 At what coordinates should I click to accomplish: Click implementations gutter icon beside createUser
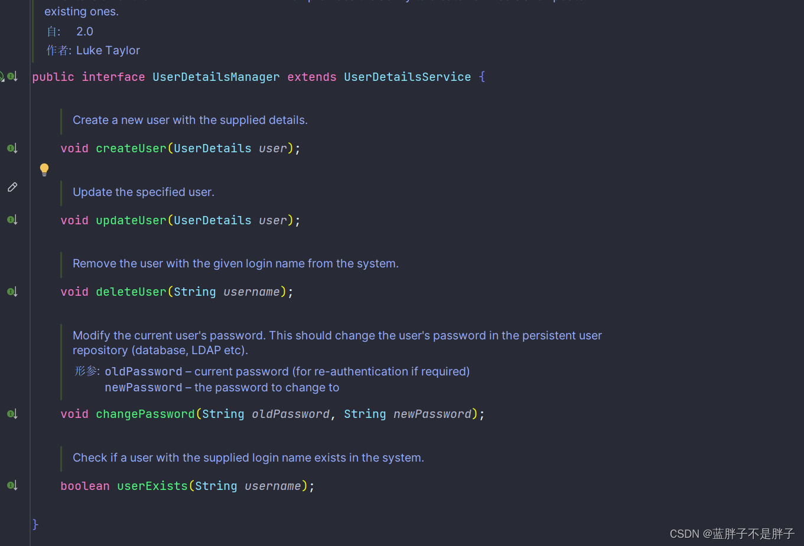coord(12,148)
